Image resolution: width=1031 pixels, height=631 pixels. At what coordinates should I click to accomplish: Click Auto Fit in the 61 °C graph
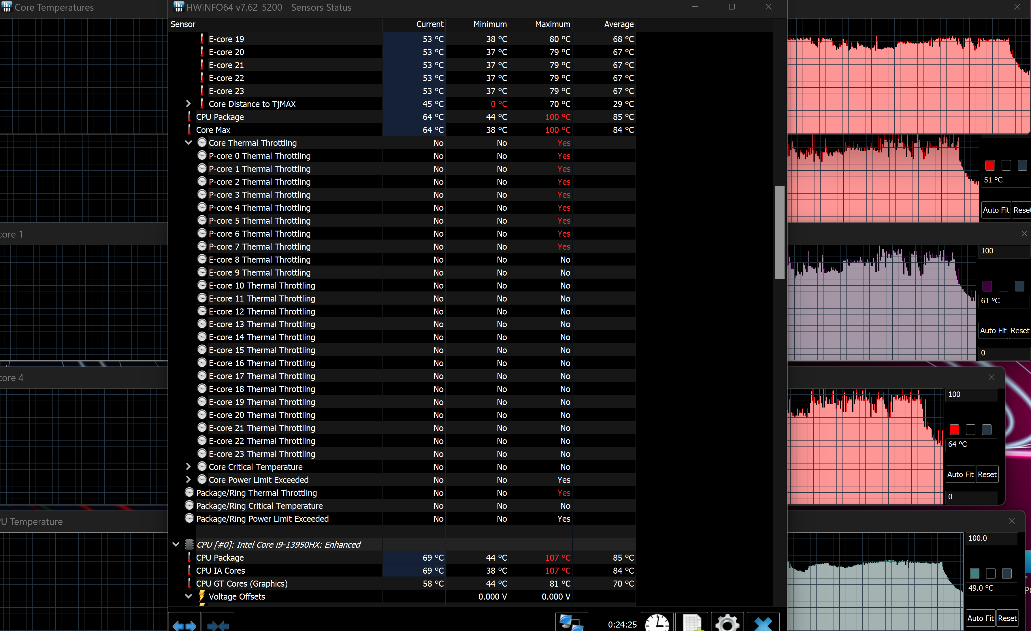click(993, 331)
